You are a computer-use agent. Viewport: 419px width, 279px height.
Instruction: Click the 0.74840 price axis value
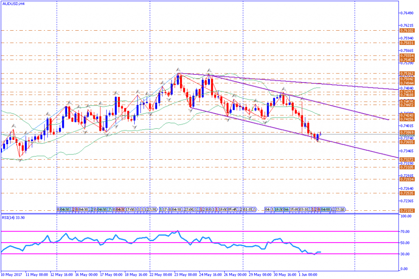[x=408, y=88]
